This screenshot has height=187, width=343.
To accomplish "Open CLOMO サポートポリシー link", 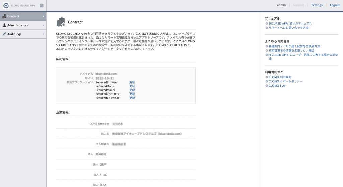I will click(x=286, y=81).
